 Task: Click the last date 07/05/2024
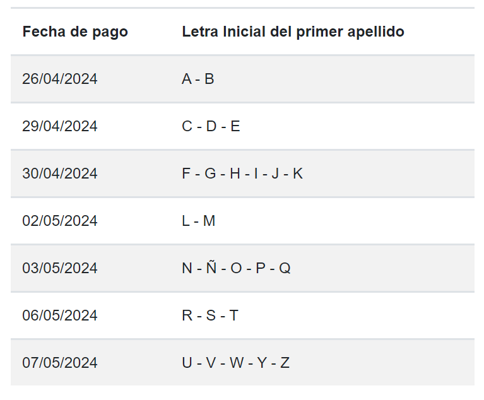pyautogui.click(x=60, y=363)
